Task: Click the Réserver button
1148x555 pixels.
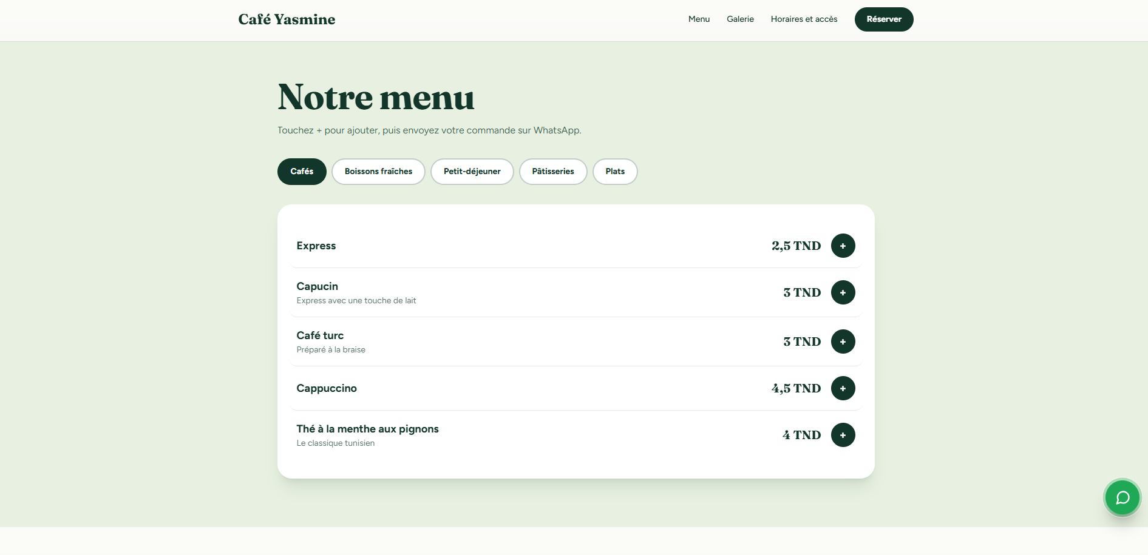Action: click(x=884, y=19)
